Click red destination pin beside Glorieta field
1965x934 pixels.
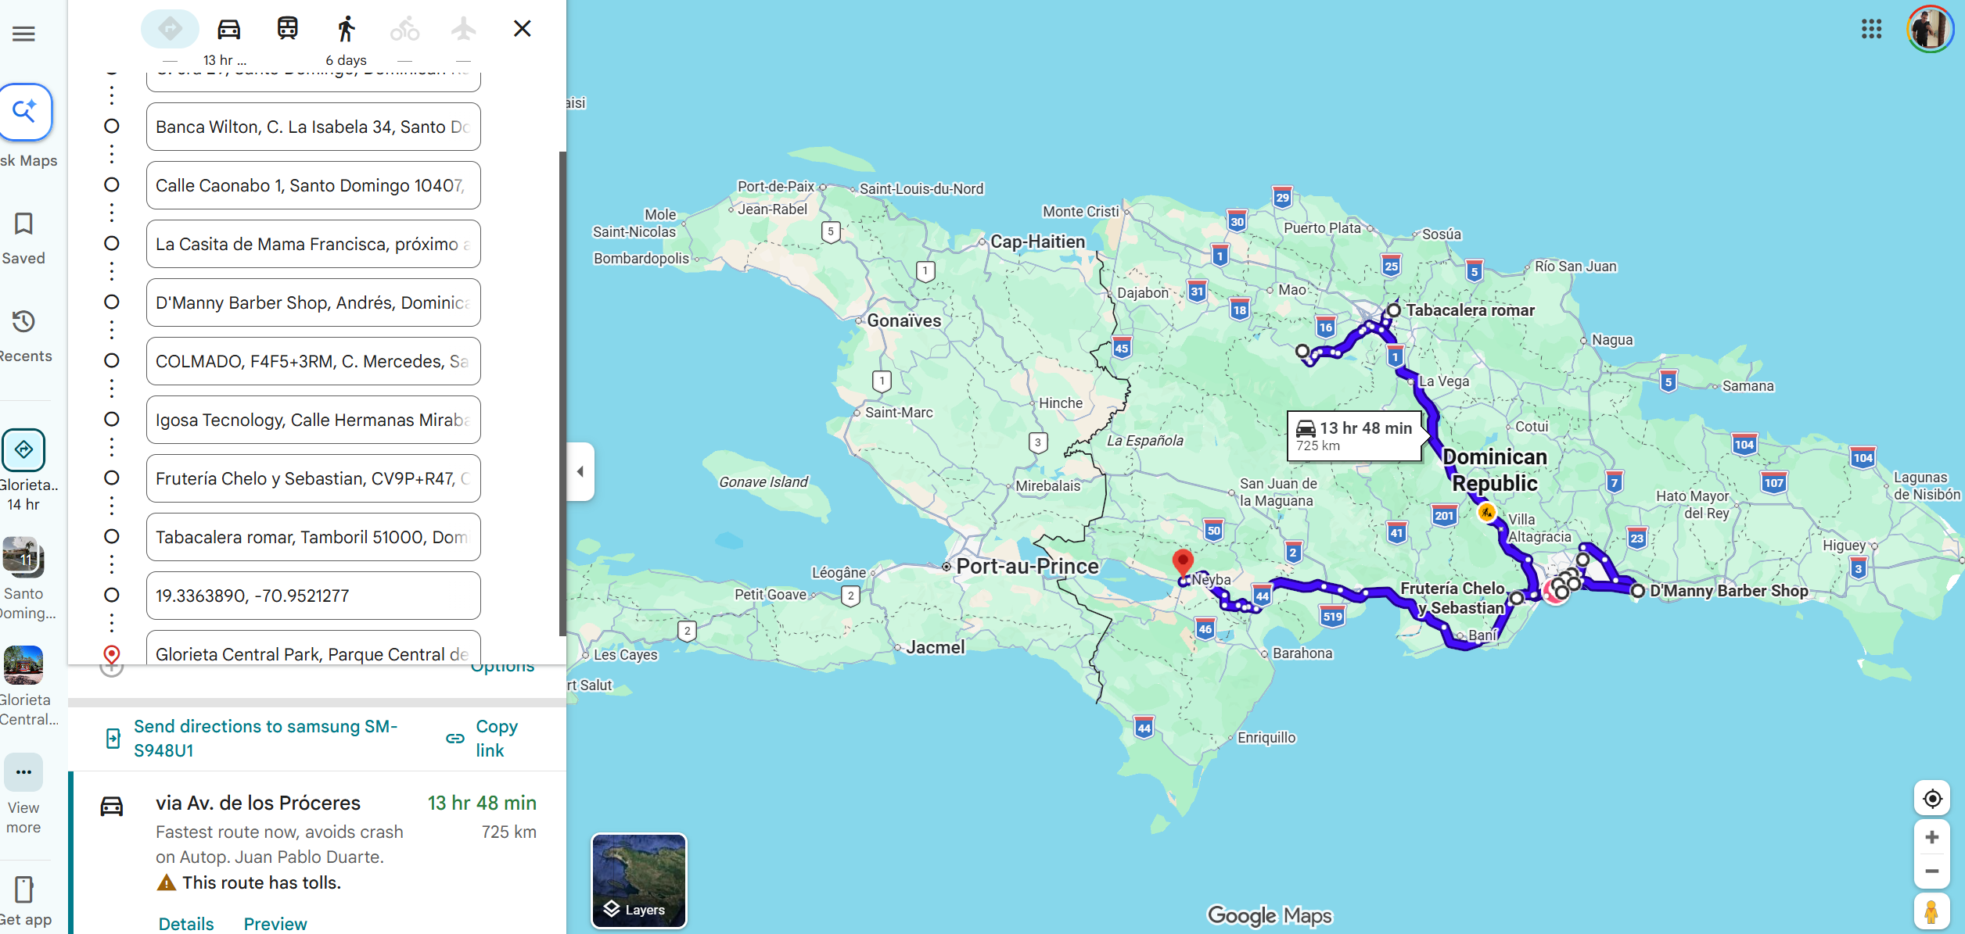click(x=112, y=654)
